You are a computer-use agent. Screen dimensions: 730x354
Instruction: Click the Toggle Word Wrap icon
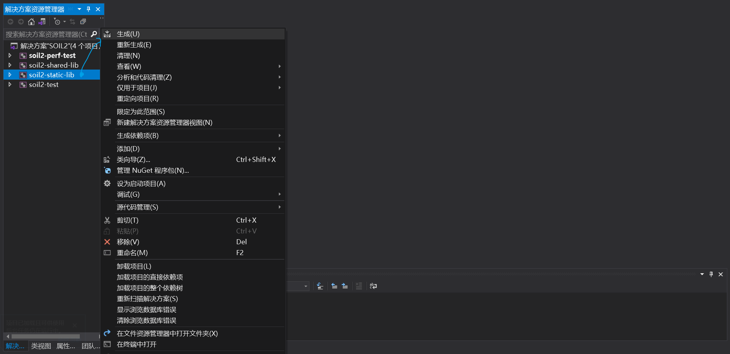coord(373,286)
